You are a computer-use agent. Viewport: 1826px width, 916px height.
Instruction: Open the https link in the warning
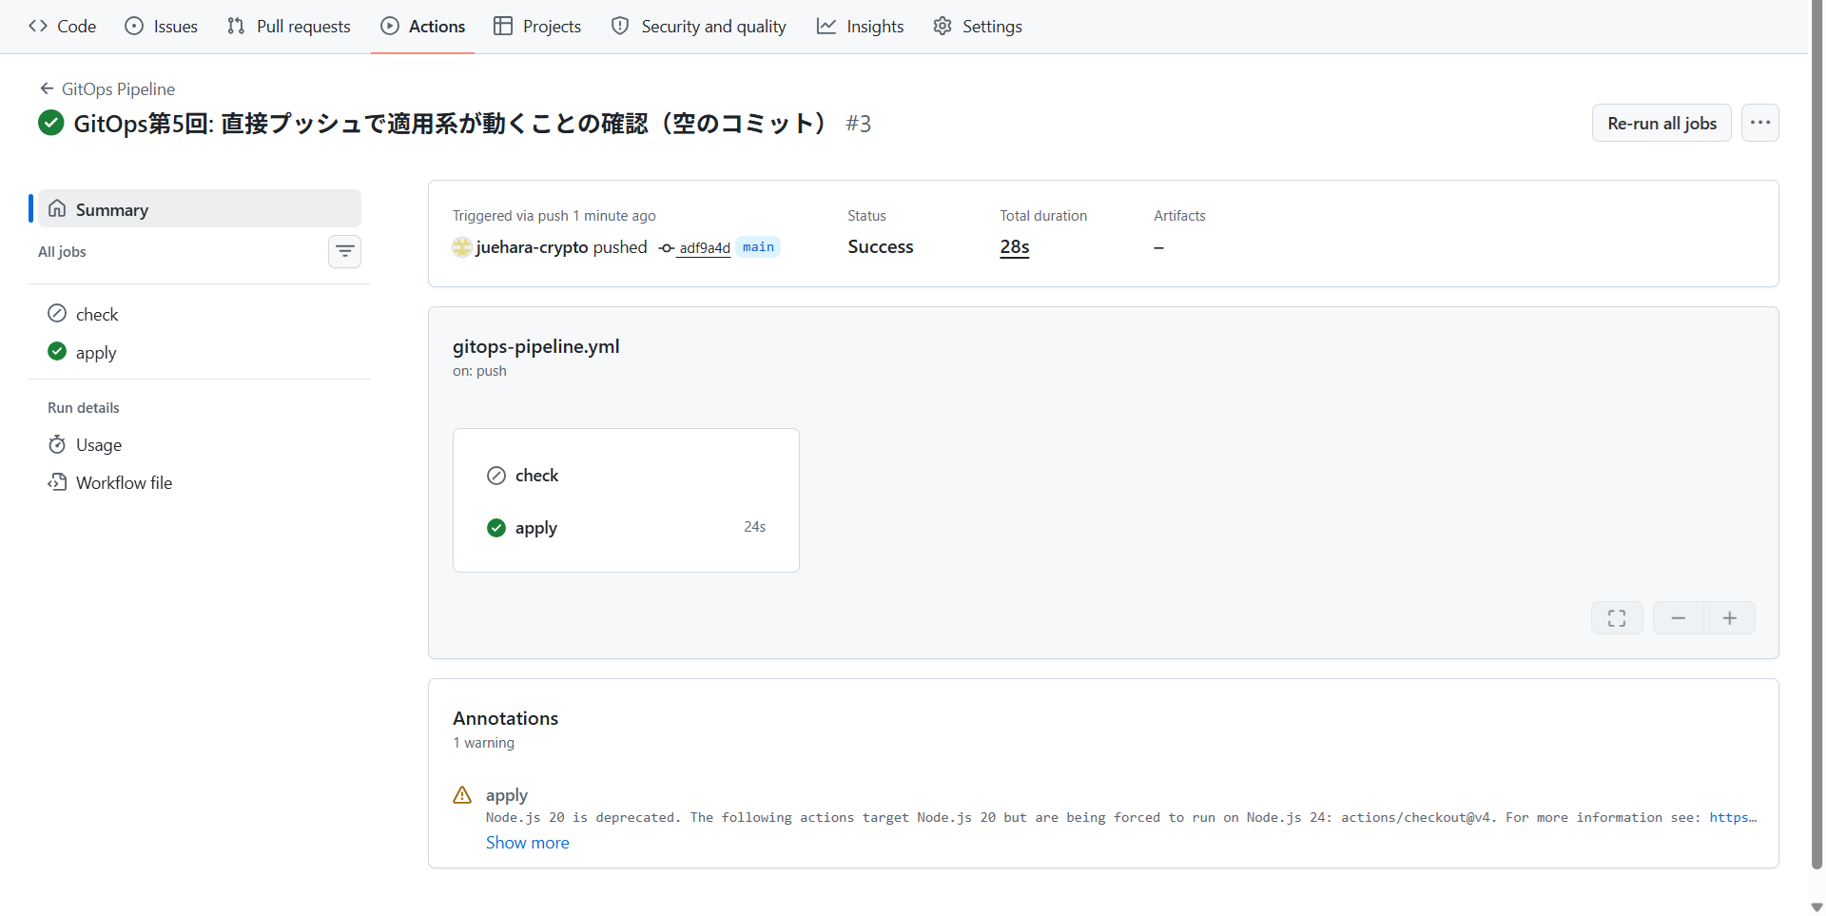click(x=1733, y=817)
